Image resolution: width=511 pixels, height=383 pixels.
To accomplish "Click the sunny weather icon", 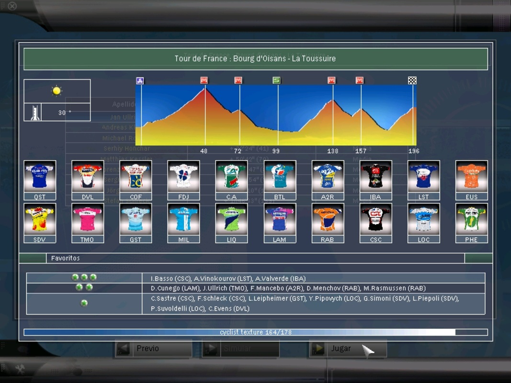I will (x=57, y=90).
